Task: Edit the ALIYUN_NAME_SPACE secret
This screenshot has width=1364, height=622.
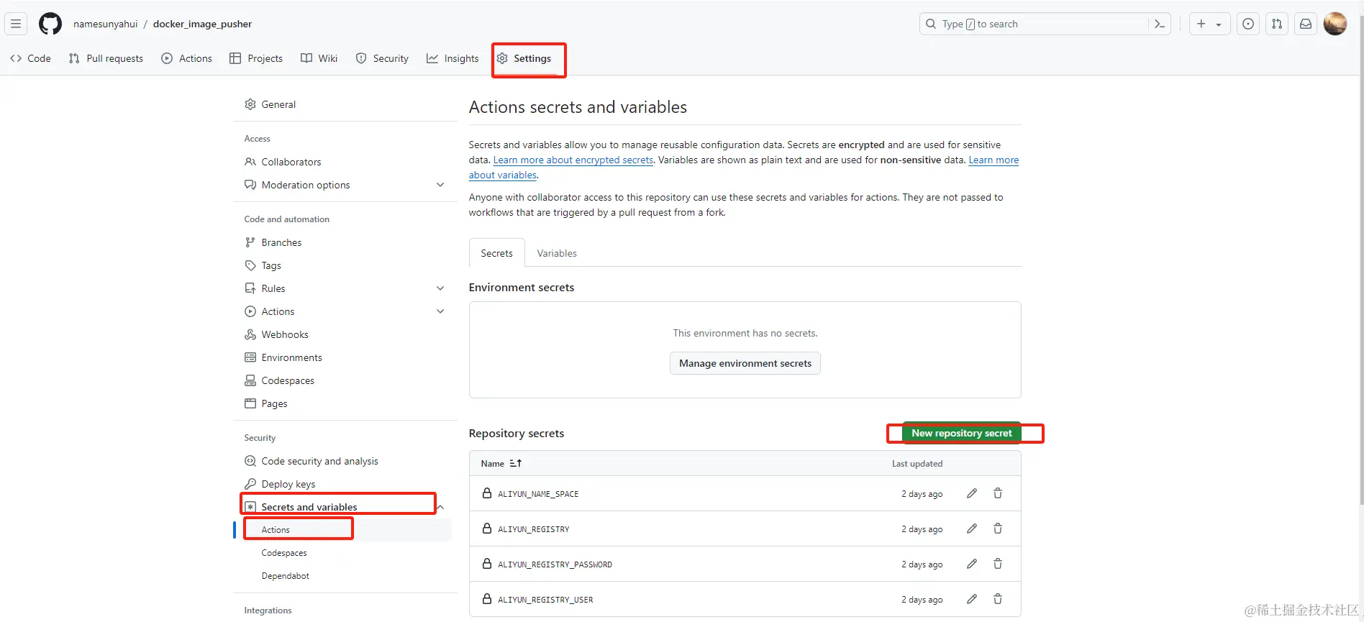Action: (x=972, y=493)
